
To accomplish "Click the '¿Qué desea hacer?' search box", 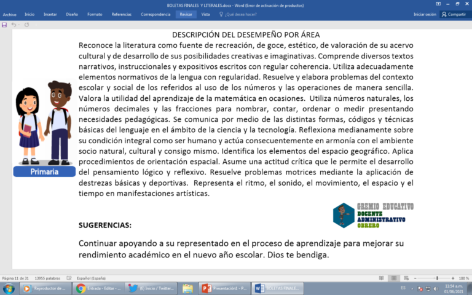I will coord(238,15).
